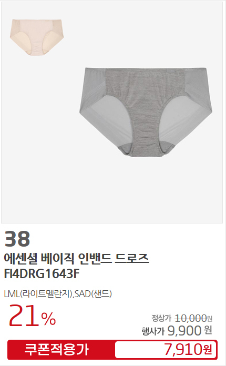The image size is (226, 366).
Task: Click the 9,900 event price
Action: pyautogui.click(x=184, y=331)
